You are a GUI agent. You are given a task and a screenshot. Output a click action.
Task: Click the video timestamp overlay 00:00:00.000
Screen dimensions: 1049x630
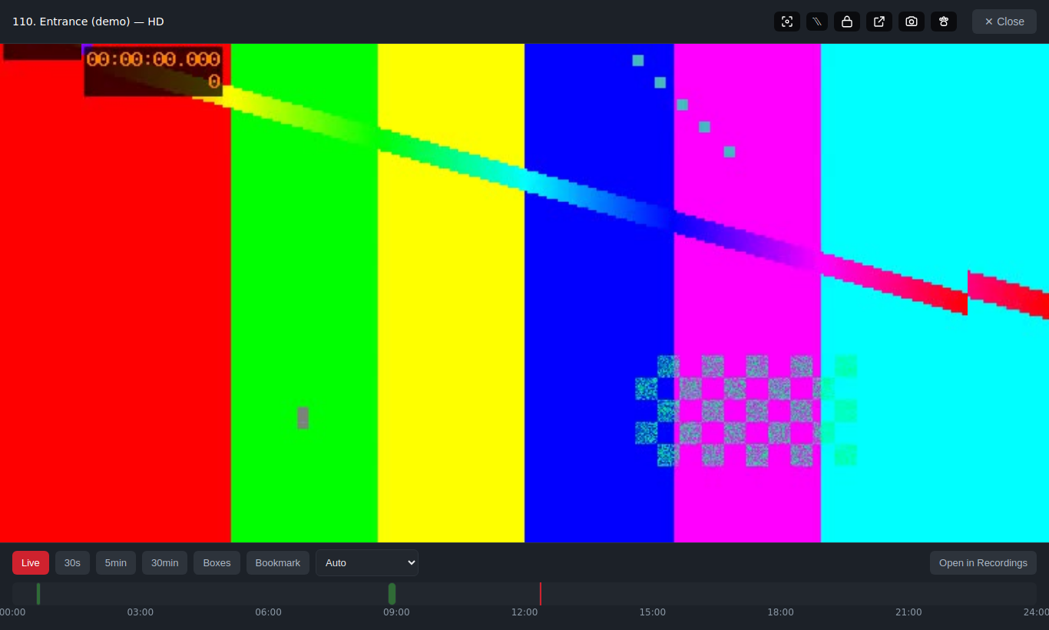154,60
